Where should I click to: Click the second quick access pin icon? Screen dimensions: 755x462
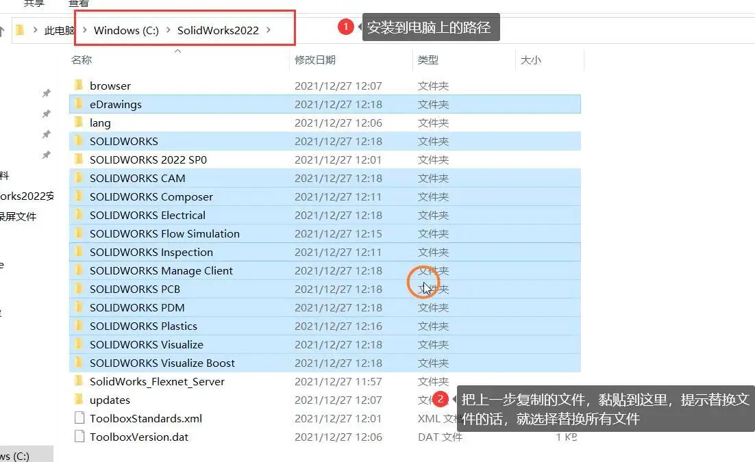coord(46,114)
